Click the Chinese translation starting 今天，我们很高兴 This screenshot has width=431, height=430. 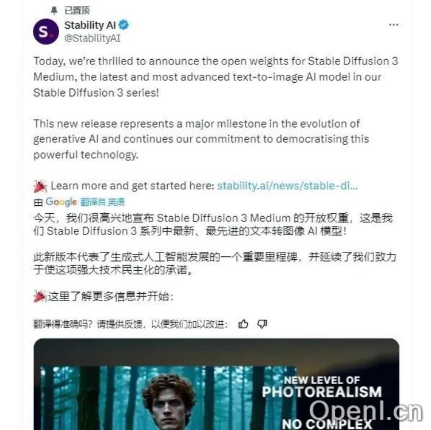point(213,225)
